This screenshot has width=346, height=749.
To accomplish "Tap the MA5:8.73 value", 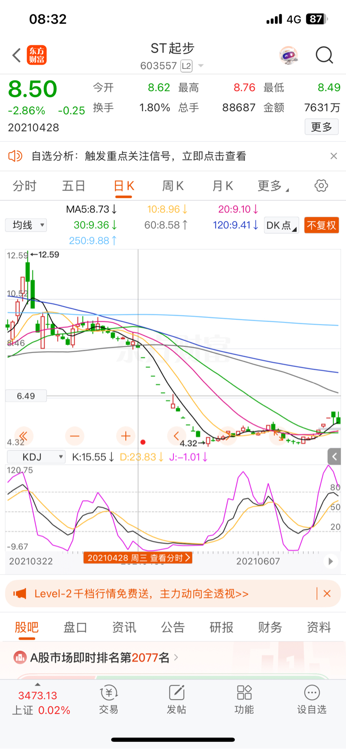I will point(91,209).
